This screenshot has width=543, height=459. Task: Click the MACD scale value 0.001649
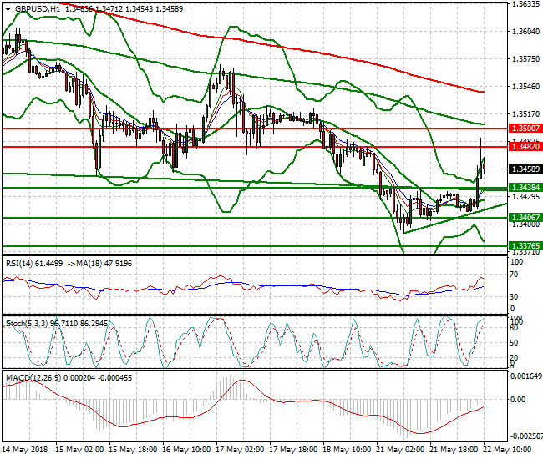(x=526, y=376)
